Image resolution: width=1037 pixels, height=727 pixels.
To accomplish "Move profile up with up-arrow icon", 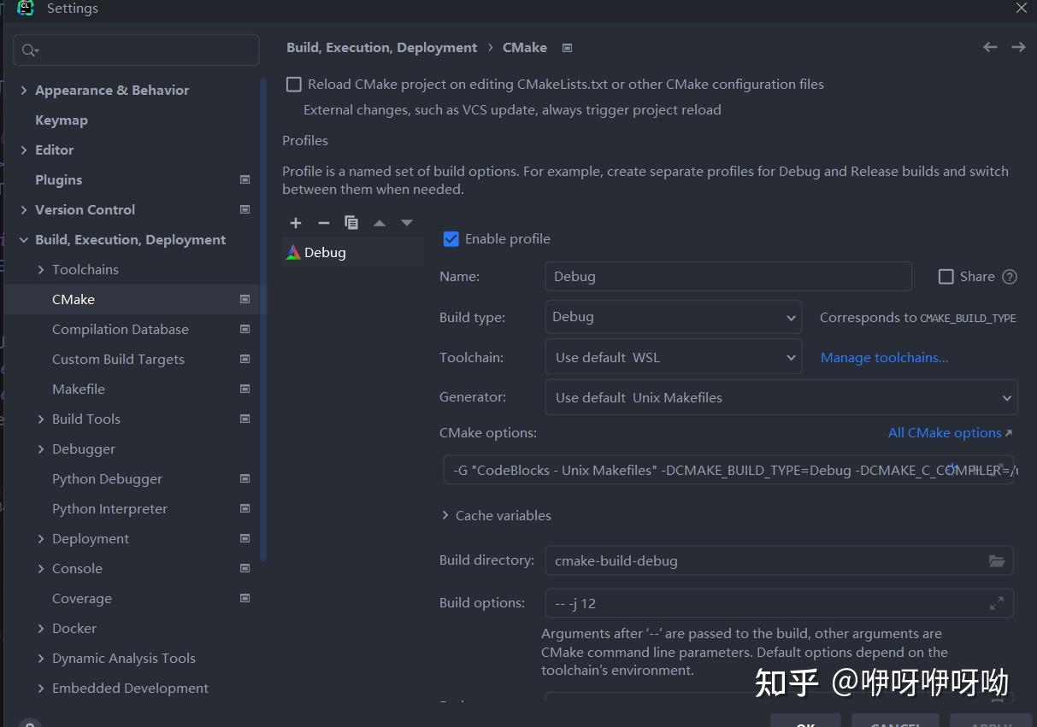I will (x=380, y=222).
